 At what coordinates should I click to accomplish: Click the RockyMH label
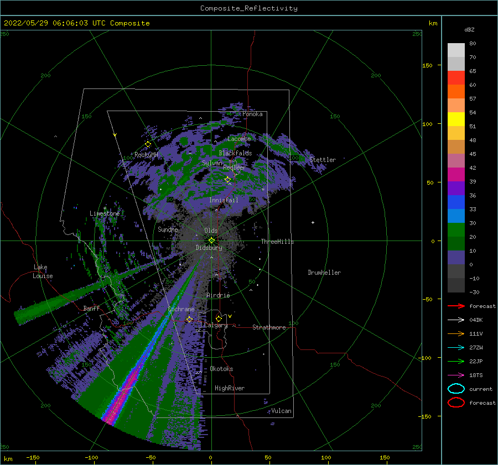[x=146, y=155]
